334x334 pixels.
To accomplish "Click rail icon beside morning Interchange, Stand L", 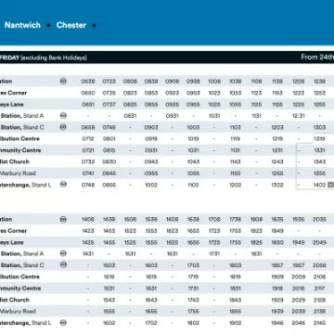I will 63,185.
